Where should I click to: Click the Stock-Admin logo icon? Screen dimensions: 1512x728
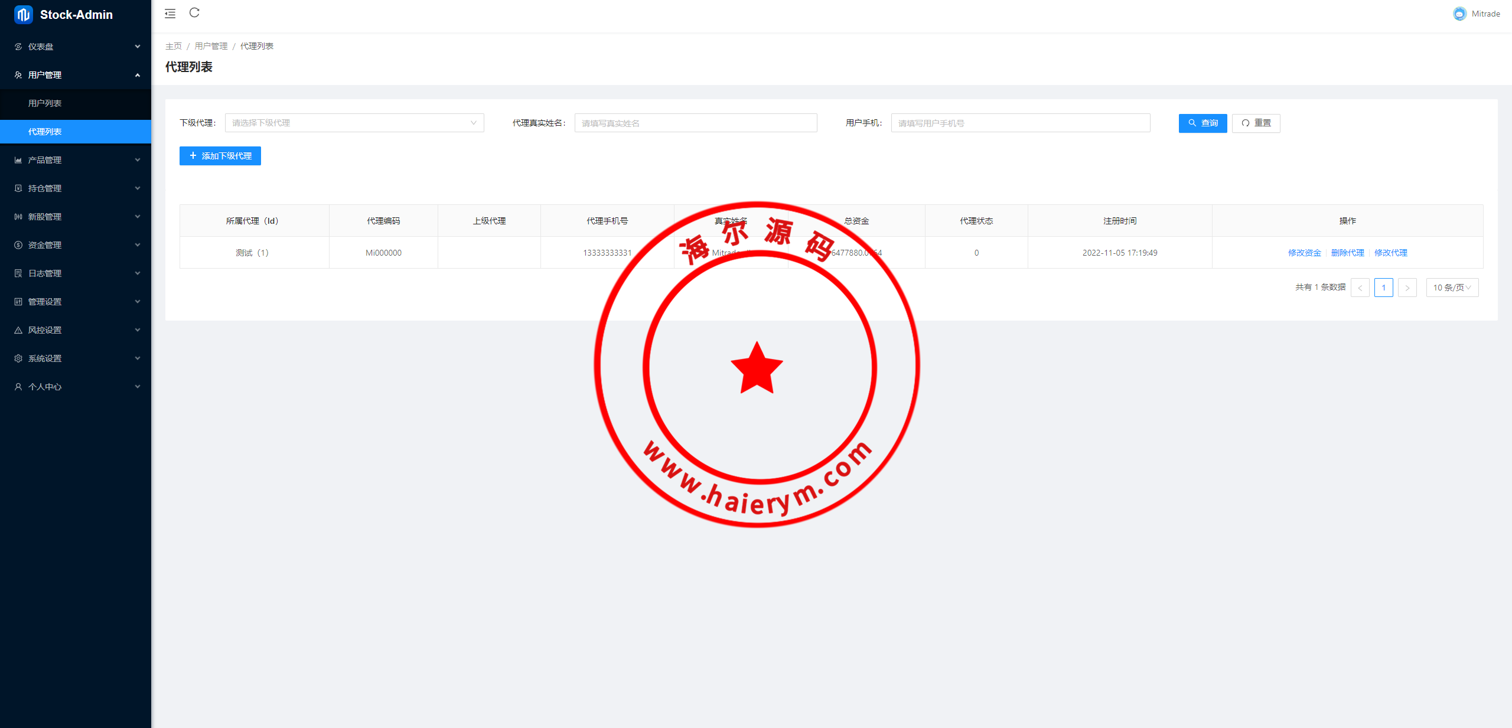23,15
